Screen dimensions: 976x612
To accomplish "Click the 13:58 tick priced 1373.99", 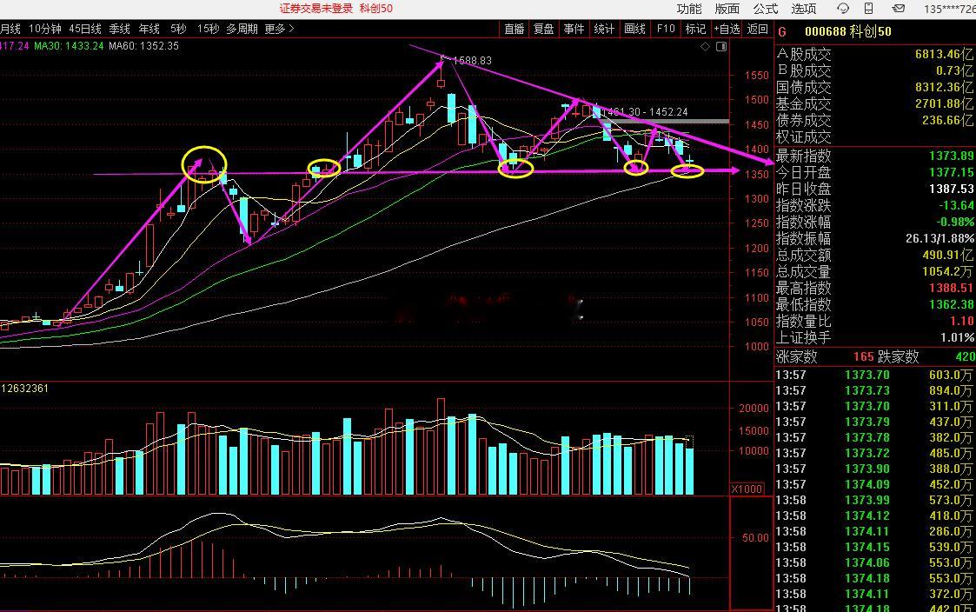I will pyautogui.click(x=874, y=500).
